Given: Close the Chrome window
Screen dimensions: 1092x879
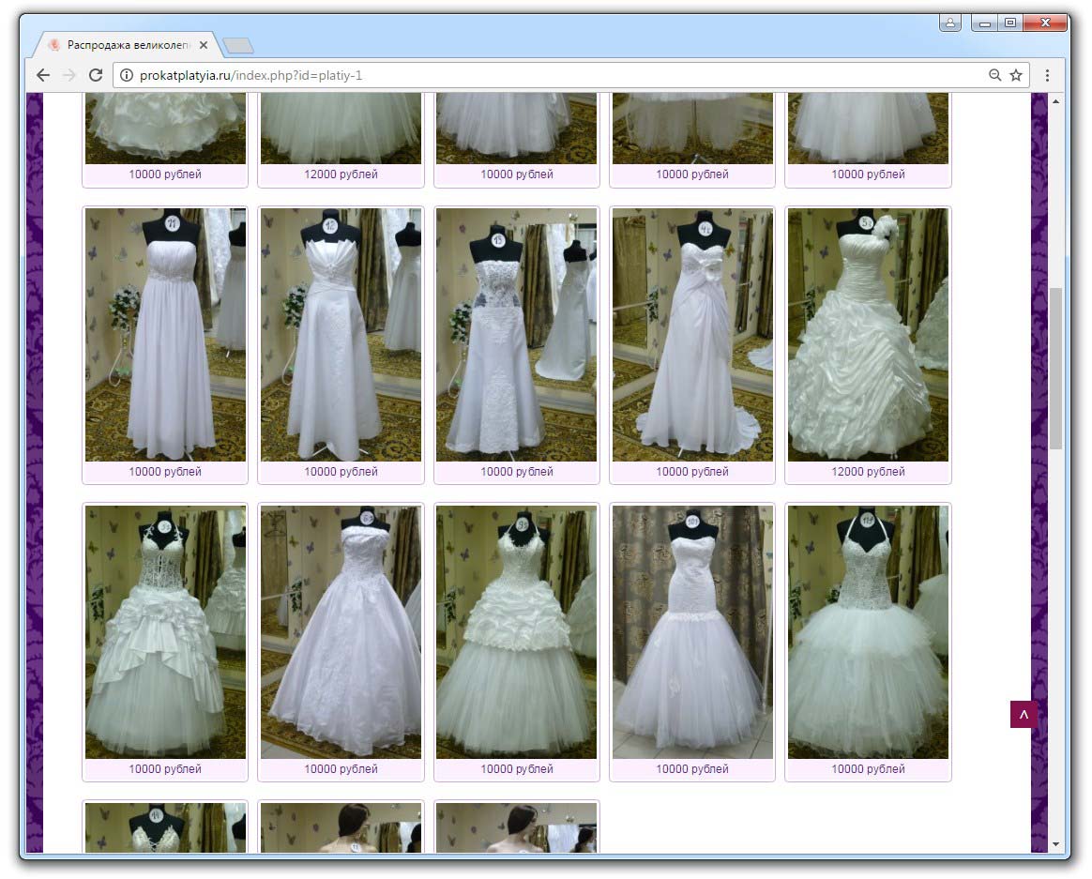Looking at the screenshot, I should 1045,23.
